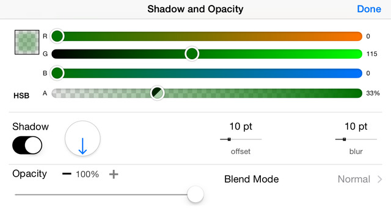The height and width of the screenshot is (220, 391).
Task: Open the Blend Mode row
Action: [x=303, y=179]
